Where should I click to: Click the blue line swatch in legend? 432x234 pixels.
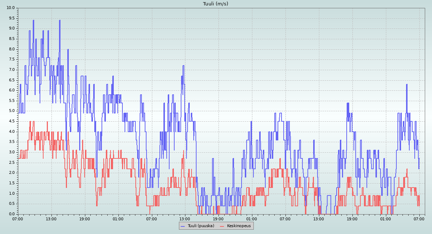(x=183, y=226)
